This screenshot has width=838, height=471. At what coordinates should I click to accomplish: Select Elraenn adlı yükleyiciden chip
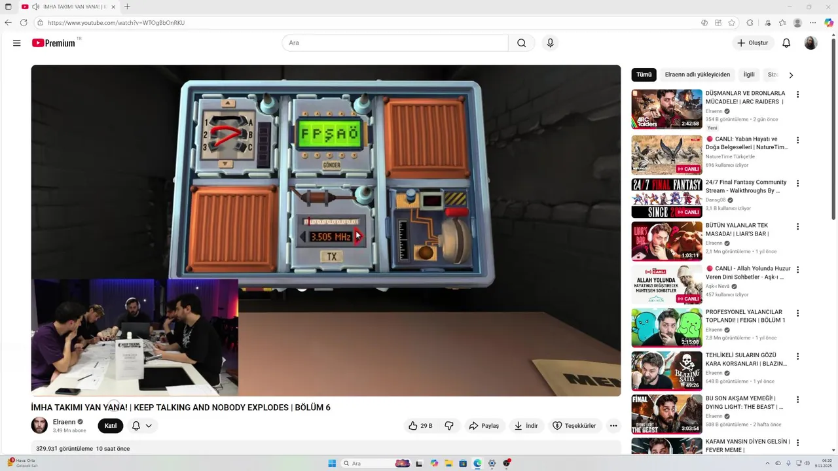pos(697,75)
